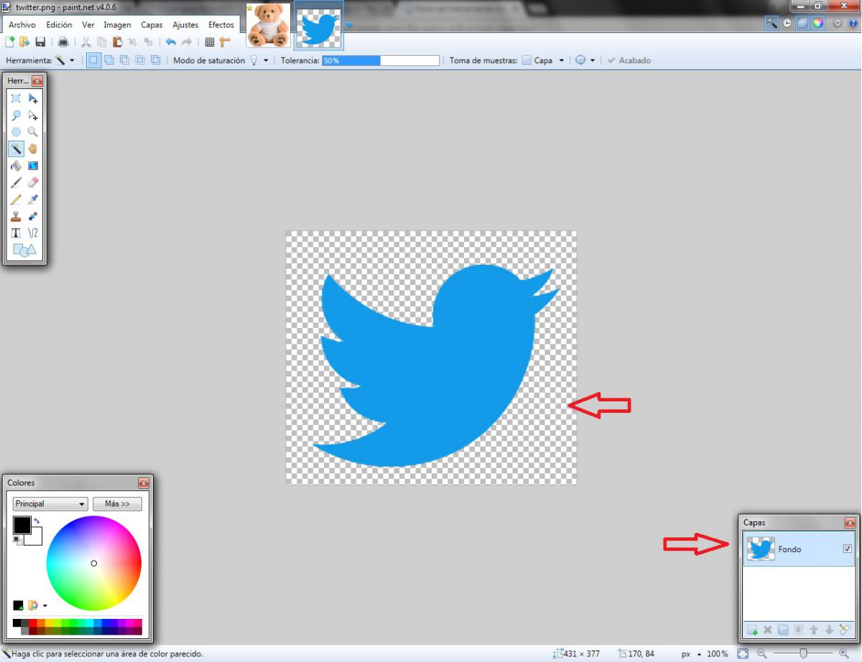Print the image
Screen dimensions: 862x662
63,42
